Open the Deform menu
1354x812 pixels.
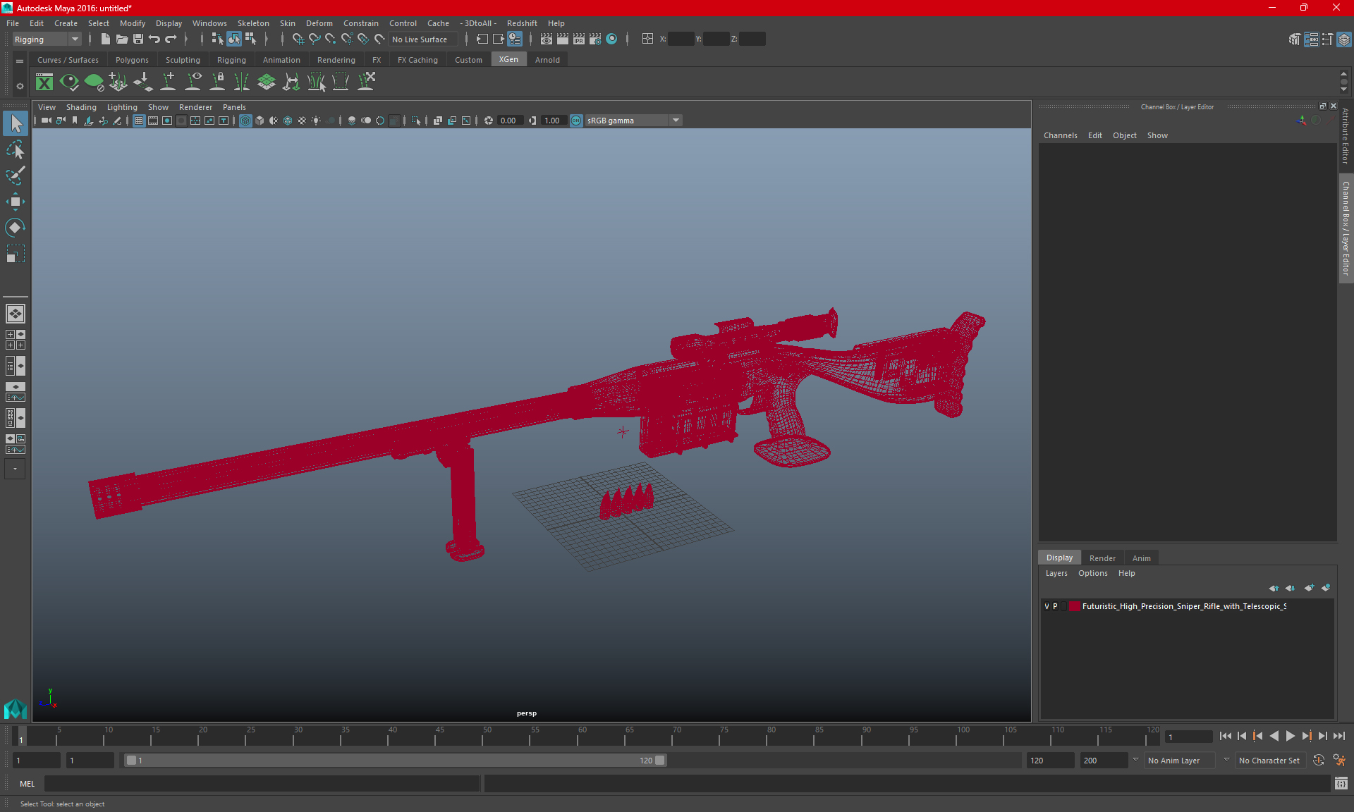pyautogui.click(x=319, y=23)
